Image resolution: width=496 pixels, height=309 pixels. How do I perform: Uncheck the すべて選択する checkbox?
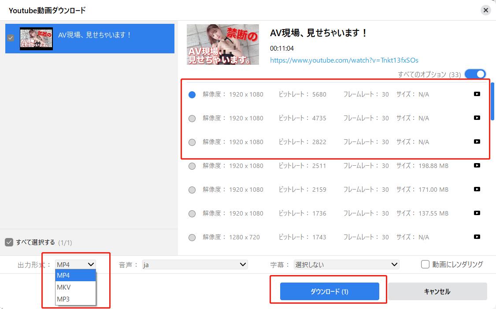[x=9, y=242]
